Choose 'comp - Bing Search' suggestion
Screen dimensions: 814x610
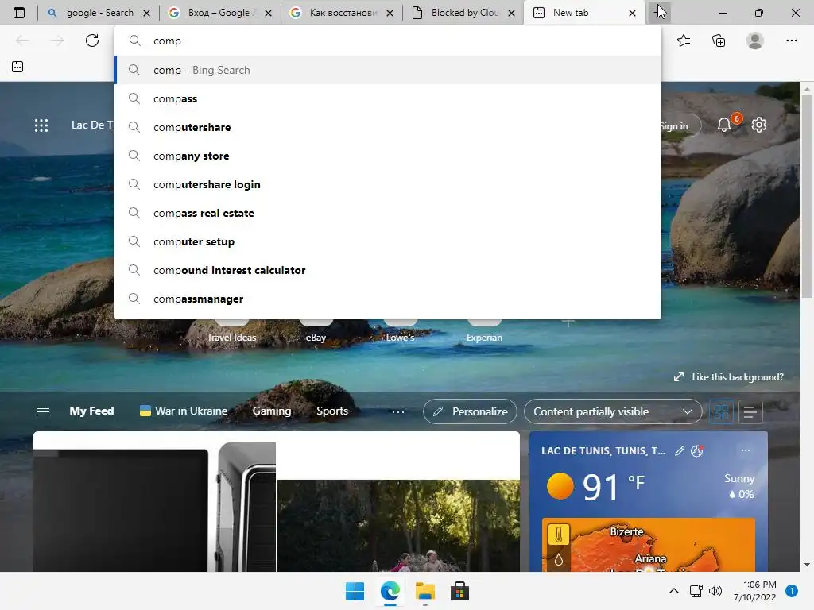pos(388,70)
